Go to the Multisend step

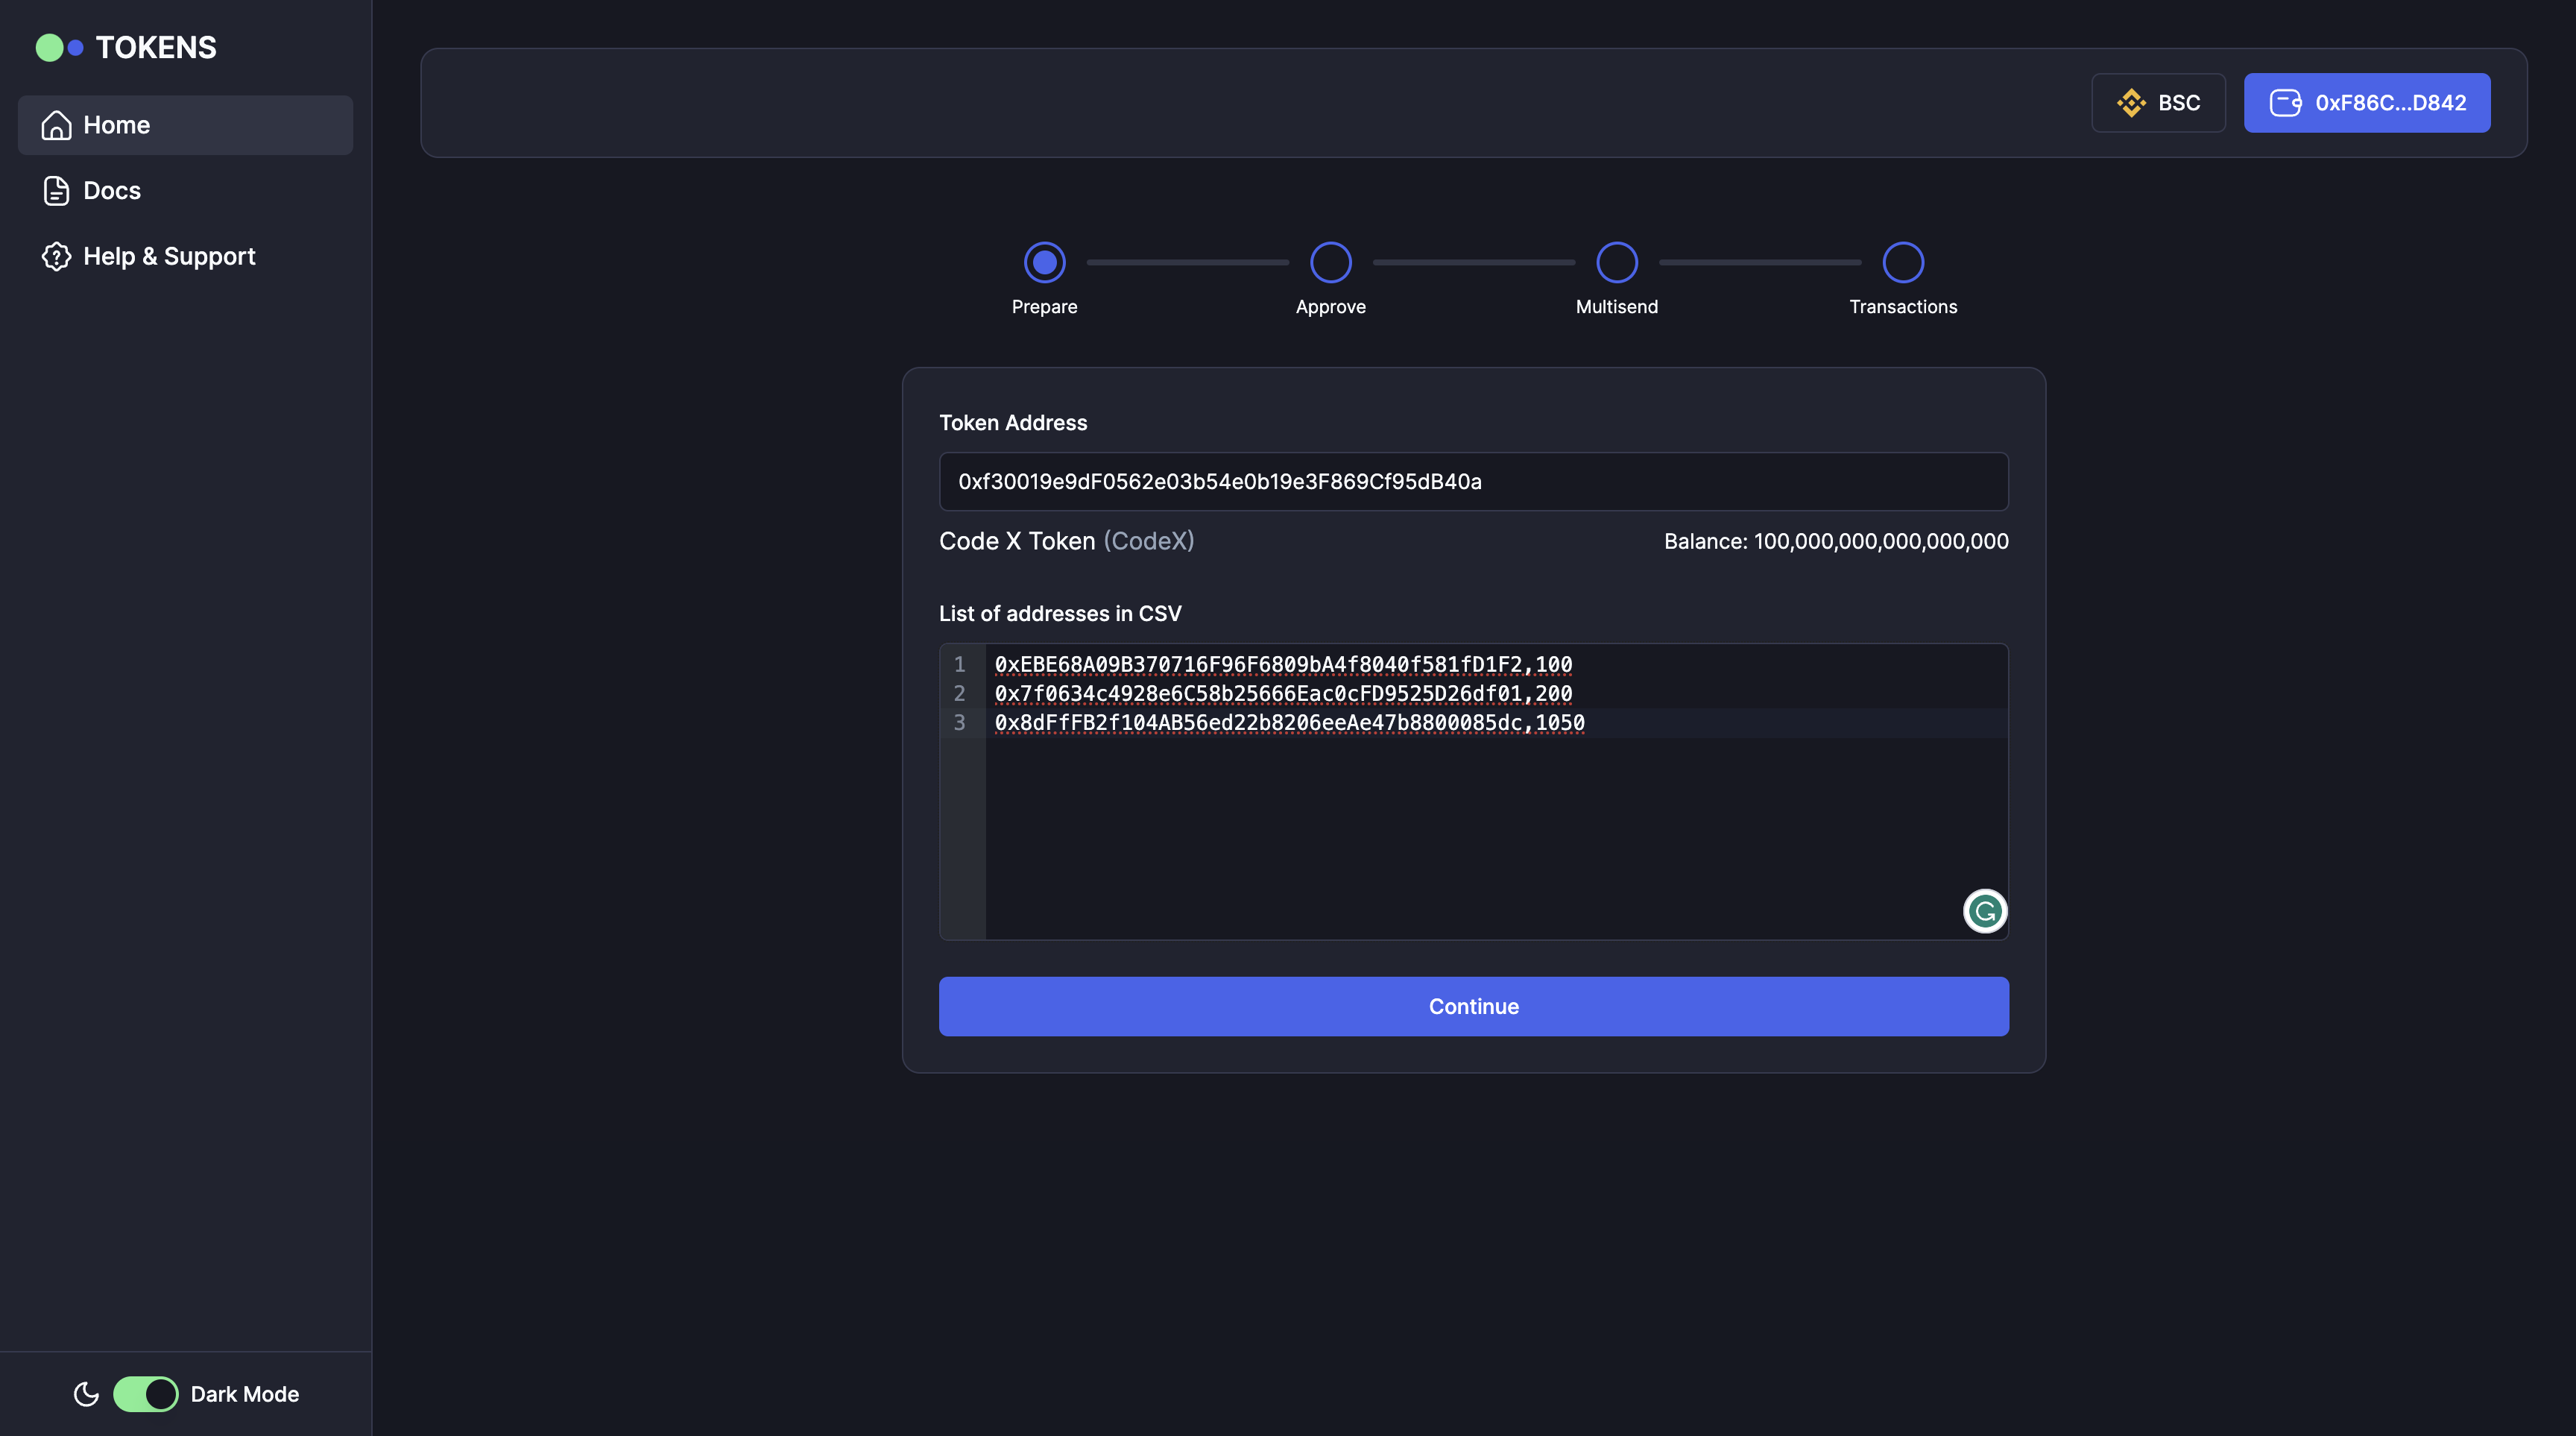click(x=1616, y=262)
